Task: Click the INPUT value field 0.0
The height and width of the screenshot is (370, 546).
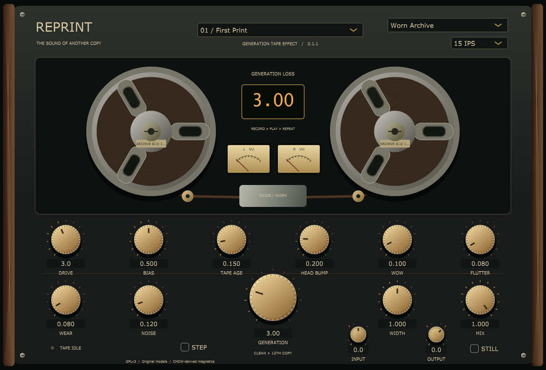Action: 358,350
